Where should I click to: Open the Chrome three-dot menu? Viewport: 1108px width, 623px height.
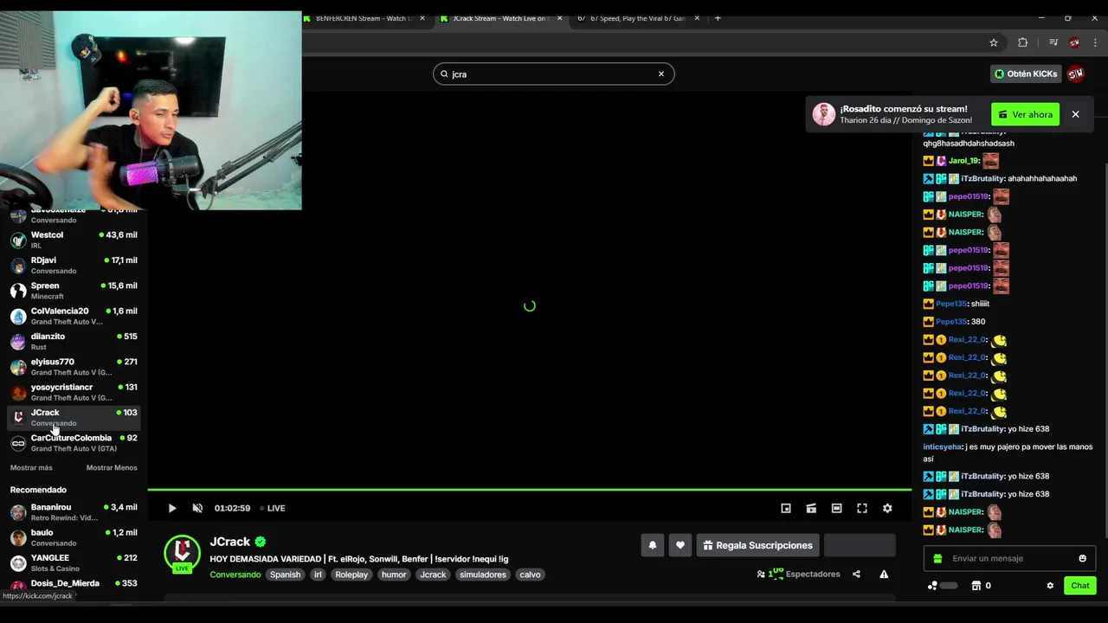[x=1095, y=42]
